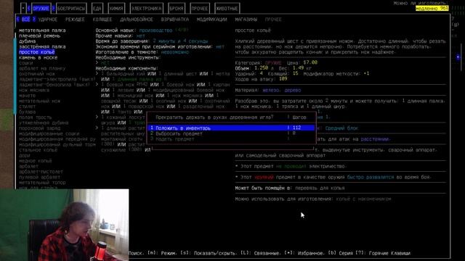Select the ВСЕ subcategory
Image resolution: width=465 pixels, height=261 pixels.
(x=26, y=20)
